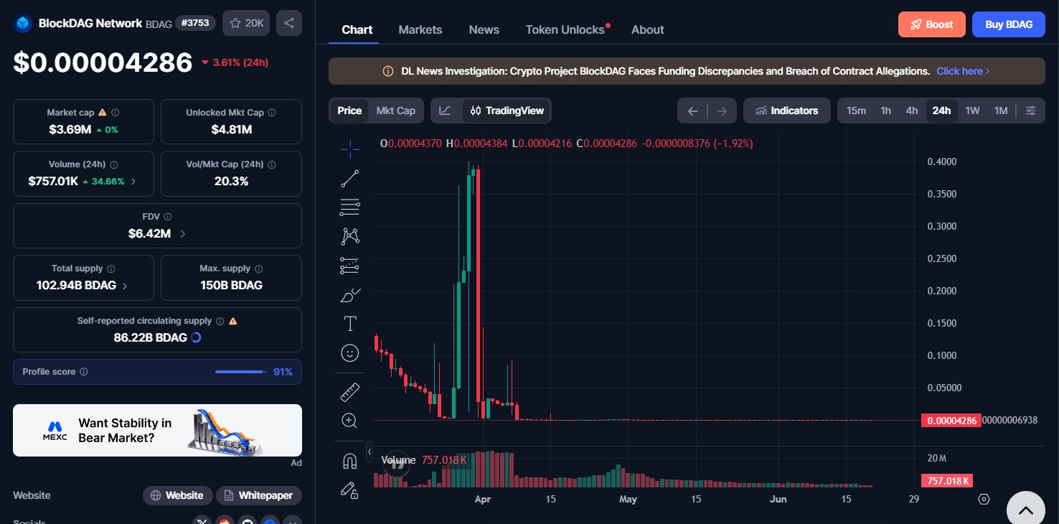The image size is (1059, 524).
Task: Open the Website link button
Action: click(x=177, y=495)
